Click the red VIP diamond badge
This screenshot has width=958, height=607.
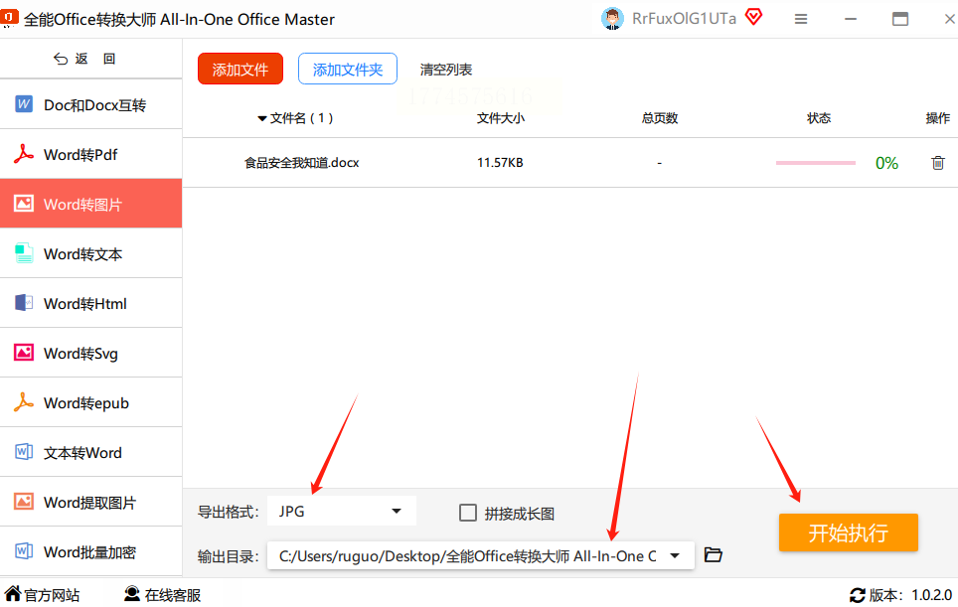pos(754,17)
